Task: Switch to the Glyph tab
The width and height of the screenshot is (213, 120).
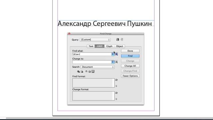Action: point(109,46)
